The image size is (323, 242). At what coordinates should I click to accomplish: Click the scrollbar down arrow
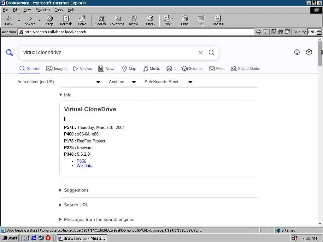[x=320, y=224]
